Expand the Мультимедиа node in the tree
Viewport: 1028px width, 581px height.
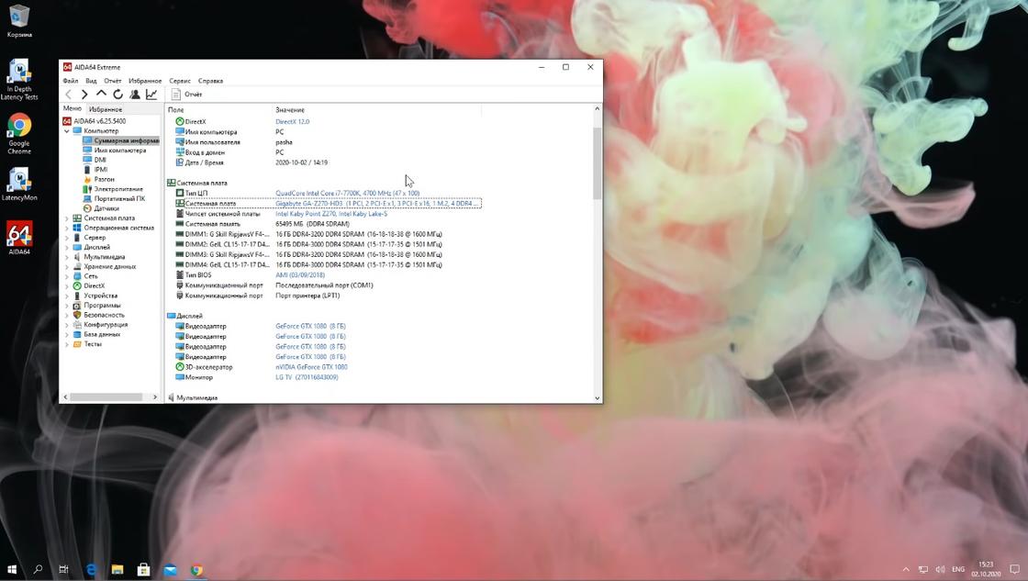[x=67, y=257]
